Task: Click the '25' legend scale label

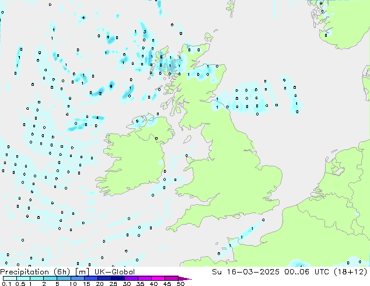Action: tap(113, 284)
